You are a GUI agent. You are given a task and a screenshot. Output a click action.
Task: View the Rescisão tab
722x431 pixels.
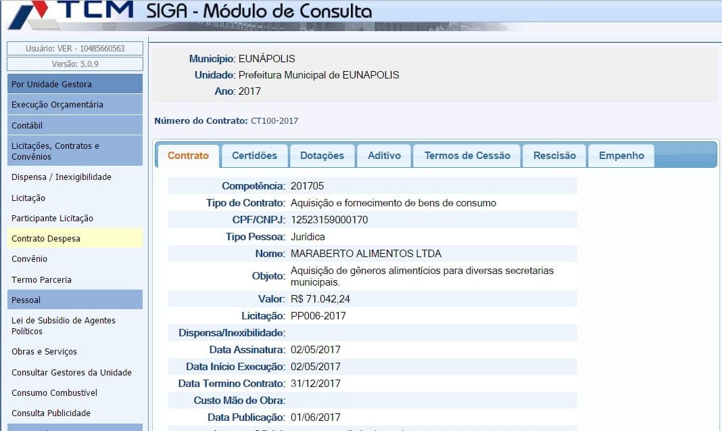tap(554, 156)
